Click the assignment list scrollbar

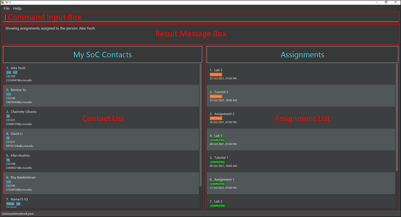[x=397, y=117]
